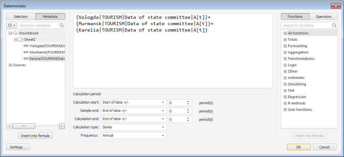Click the Cancel button
This screenshot has width=344, height=157.
[325, 147]
